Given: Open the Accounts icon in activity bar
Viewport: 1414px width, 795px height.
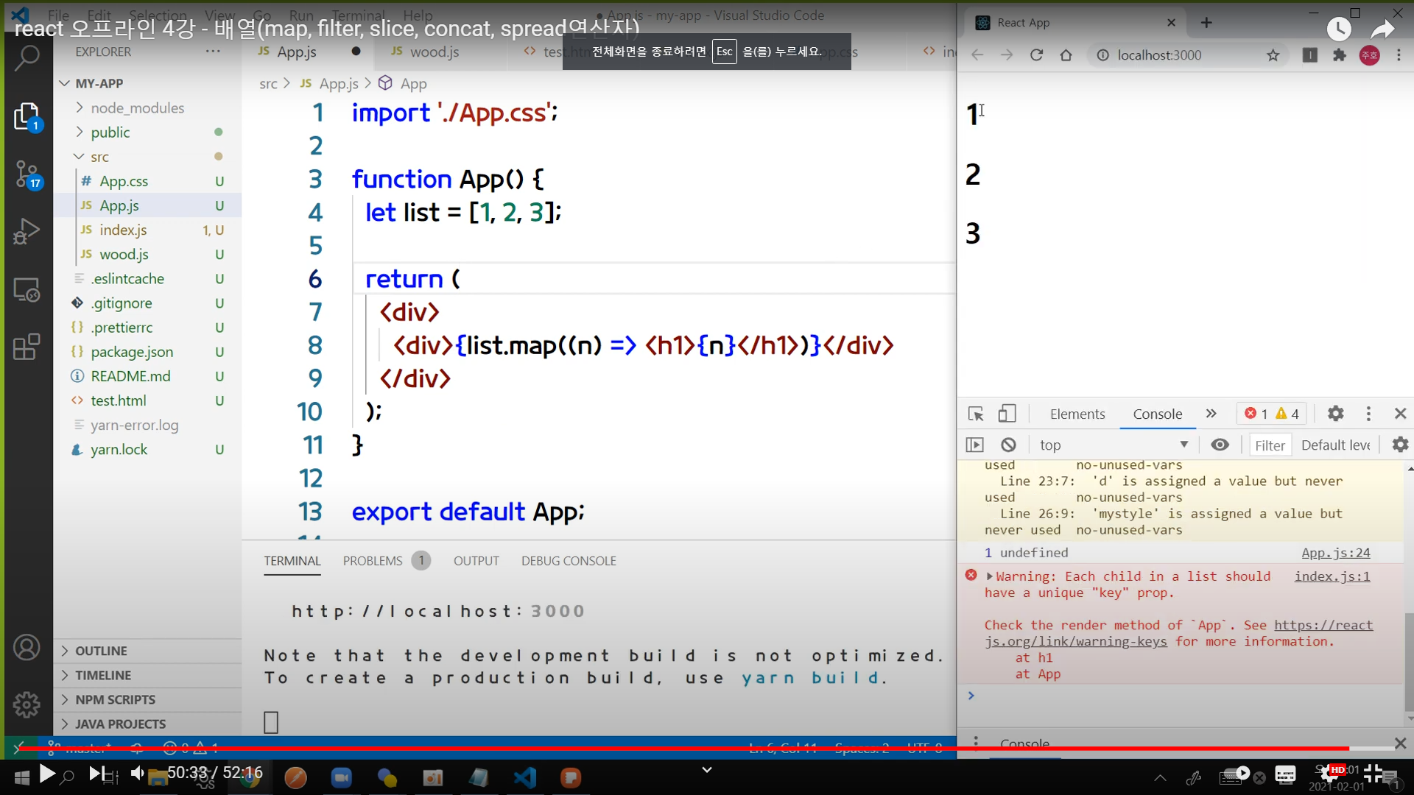Looking at the screenshot, I should [27, 648].
